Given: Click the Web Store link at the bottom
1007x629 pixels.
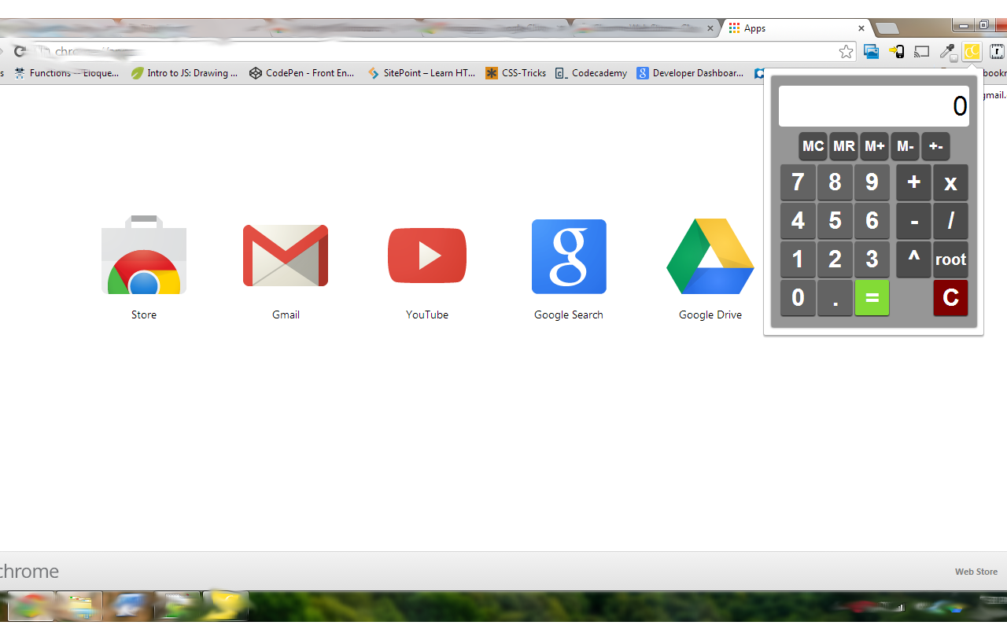Looking at the screenshot, I should coord(976,572).
